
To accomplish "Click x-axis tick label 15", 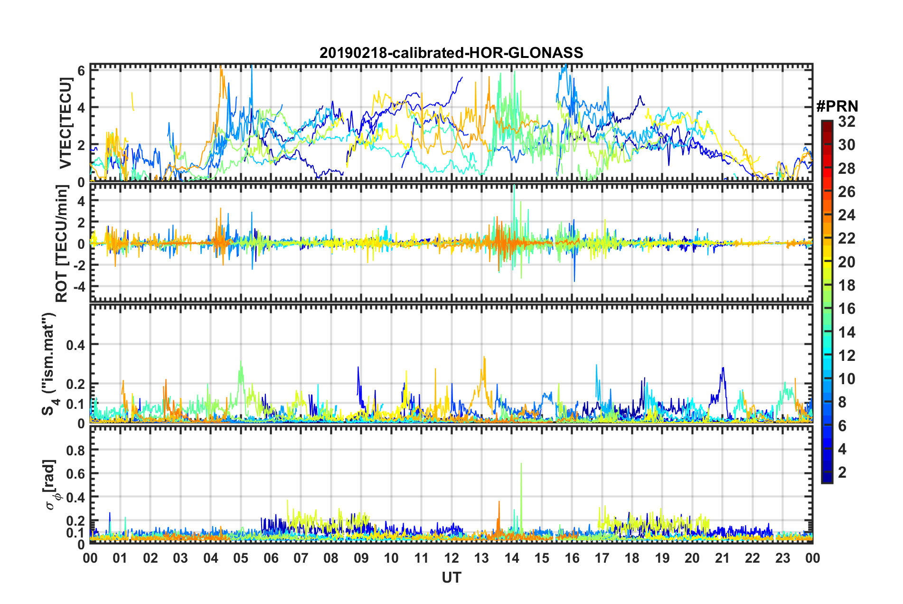I will click(542, 558).
